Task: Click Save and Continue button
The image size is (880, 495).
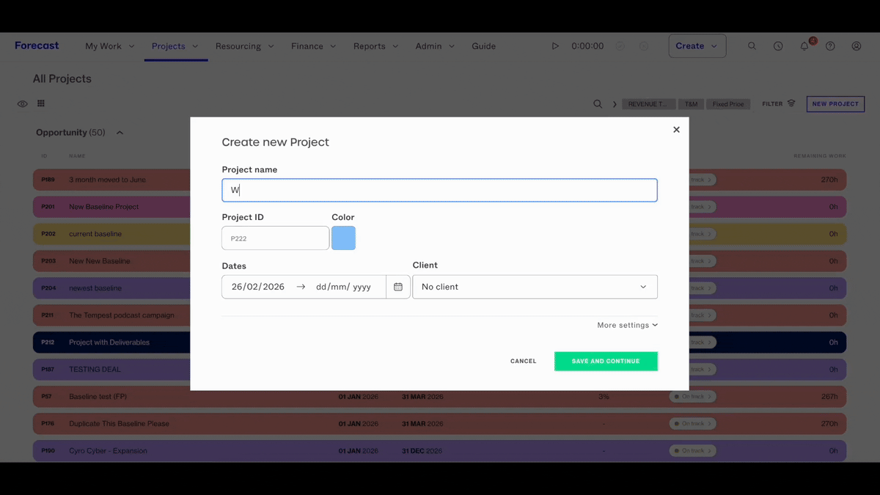Action: [x=606, y=361]
